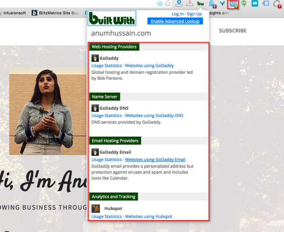284x232 pixels.
Task: Click the BlitzMetrics 'b' bookmark icon
Action: [34, 13]
